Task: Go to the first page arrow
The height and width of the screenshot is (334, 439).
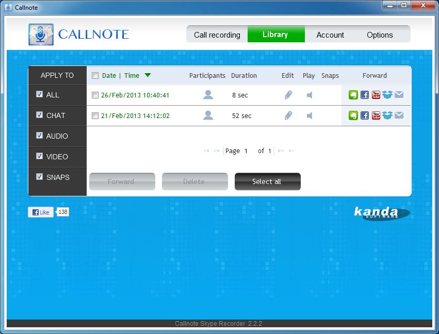Action: (206, 151)
